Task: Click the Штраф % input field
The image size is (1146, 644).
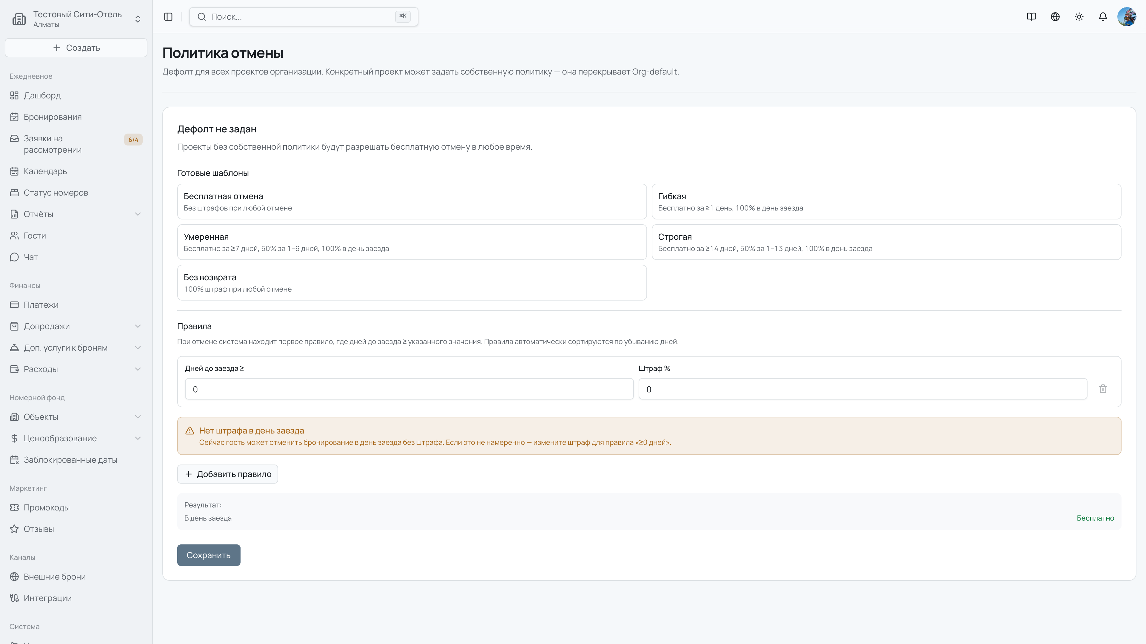Action: [x=862, y=389]
